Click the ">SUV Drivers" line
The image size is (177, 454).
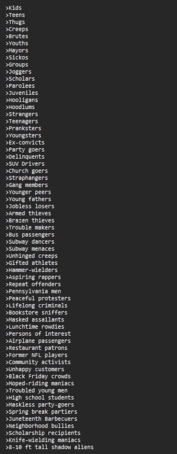tap(25, 164)
